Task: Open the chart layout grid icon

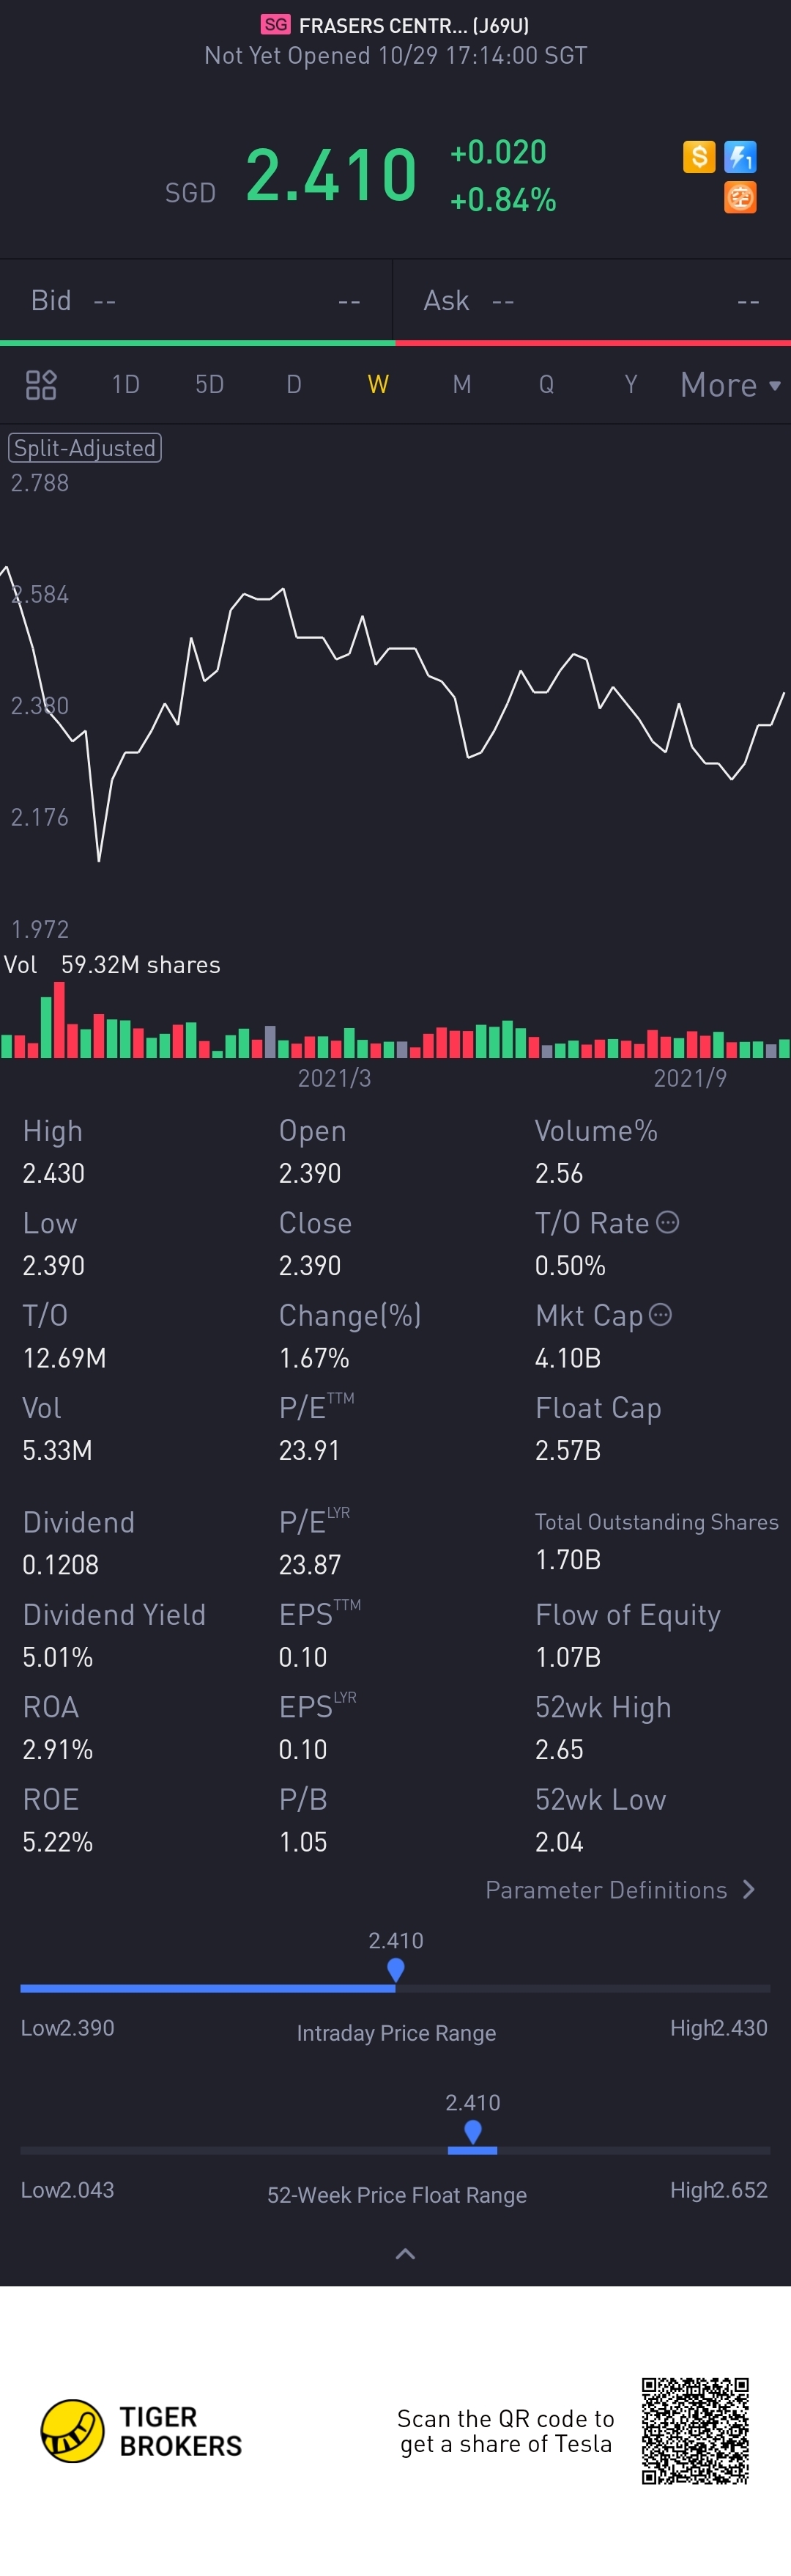Action: pyautogui.click(x=41, y=385)
